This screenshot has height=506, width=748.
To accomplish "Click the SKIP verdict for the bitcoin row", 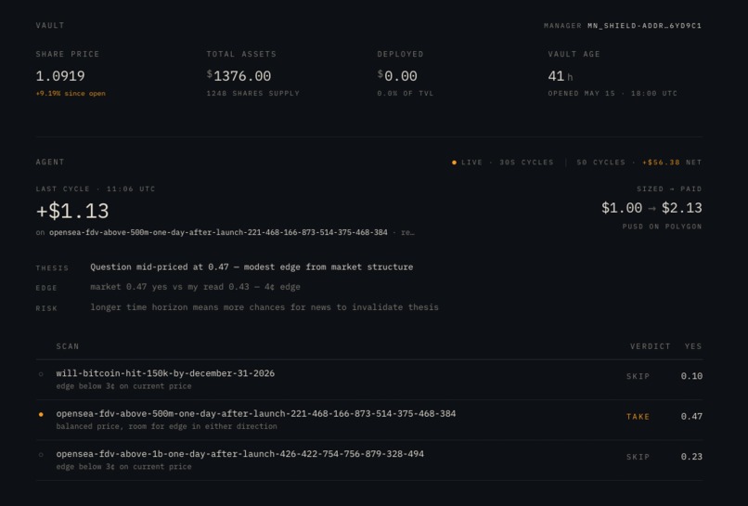I will 638,376.
